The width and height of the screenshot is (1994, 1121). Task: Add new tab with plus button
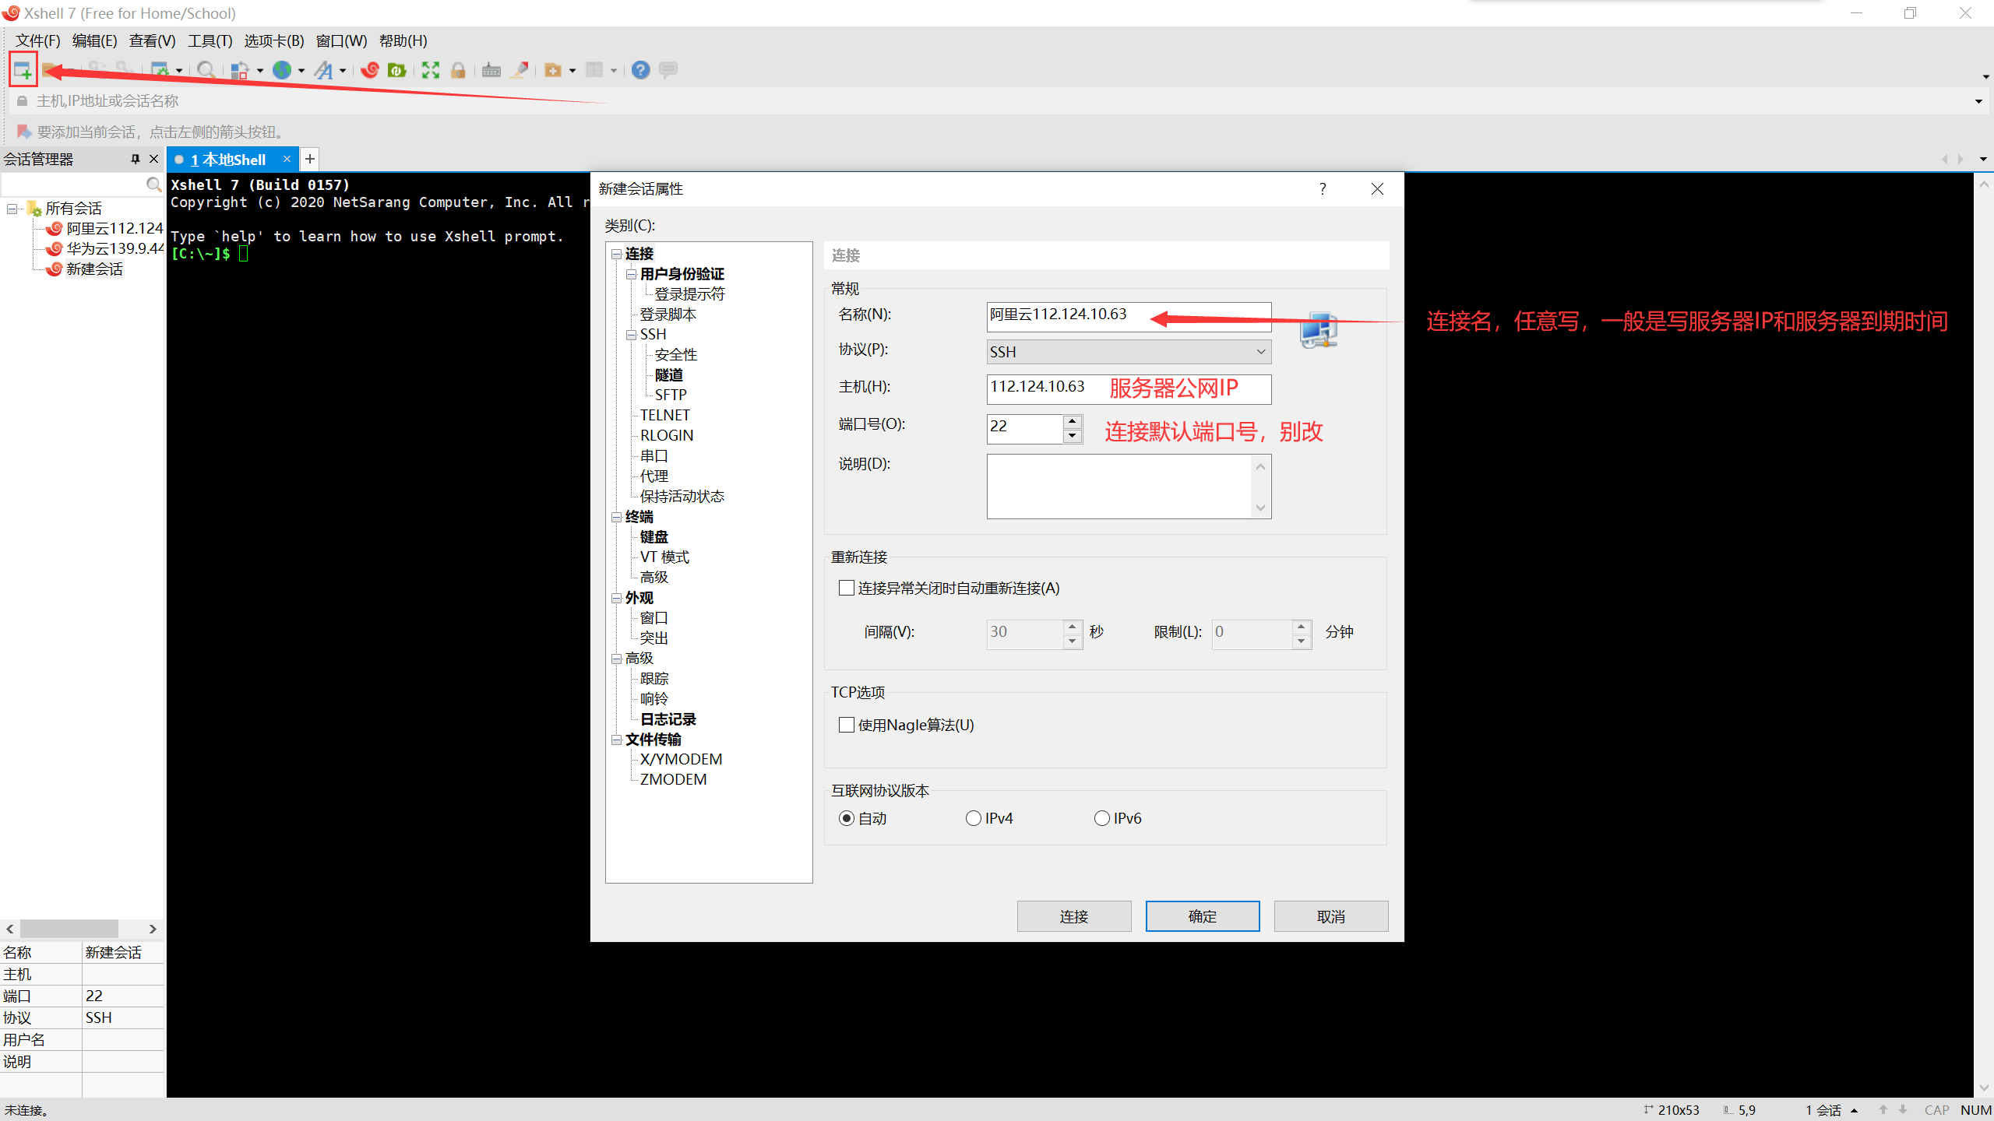point(310,159)
